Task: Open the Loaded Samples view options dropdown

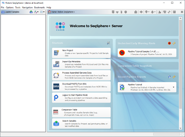Action: click(42, 12)
